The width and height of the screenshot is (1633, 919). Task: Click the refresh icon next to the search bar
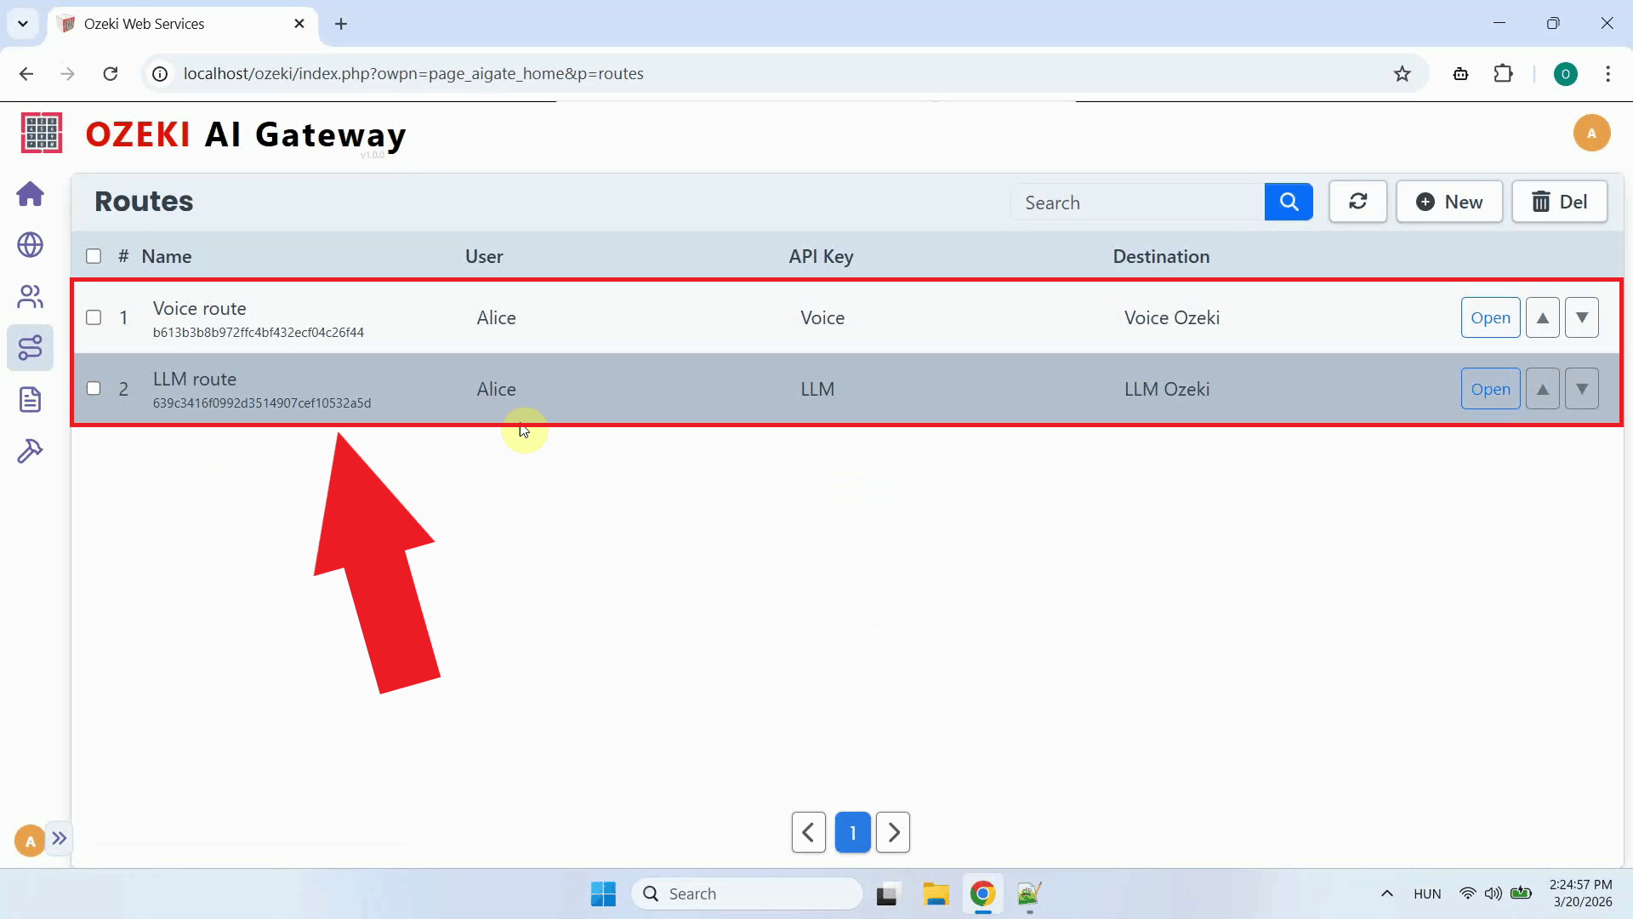click(1357, 202)
